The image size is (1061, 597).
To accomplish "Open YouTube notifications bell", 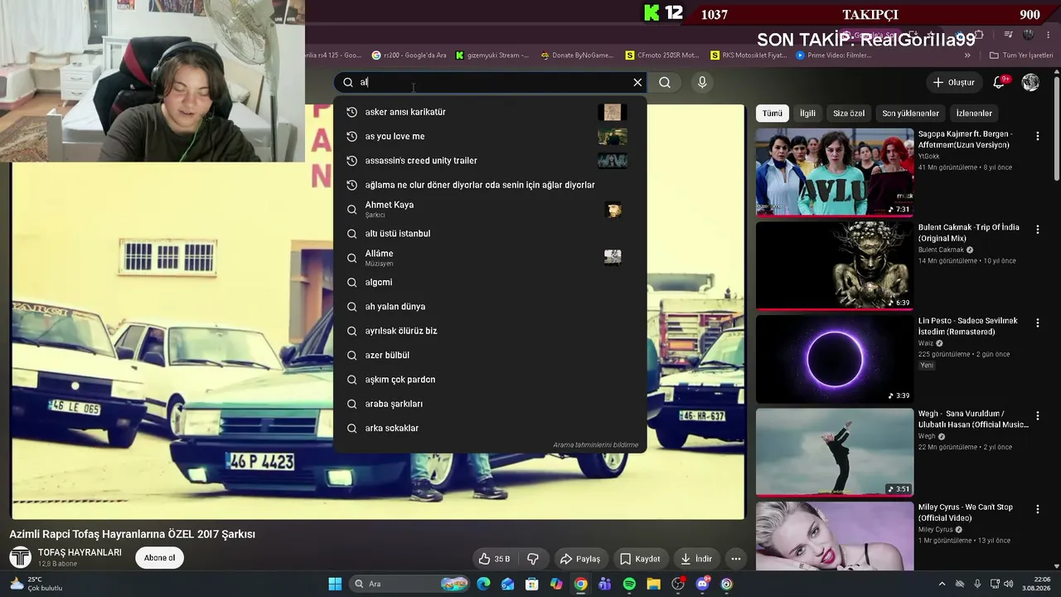I will tap(1000, 82).
